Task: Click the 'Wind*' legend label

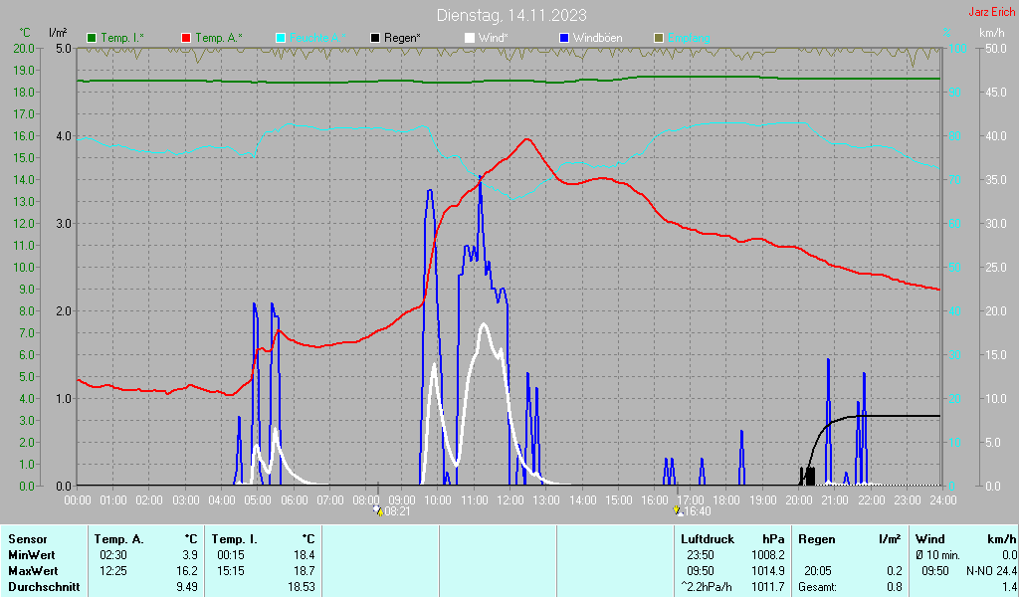Action: [x=493, y=38]
